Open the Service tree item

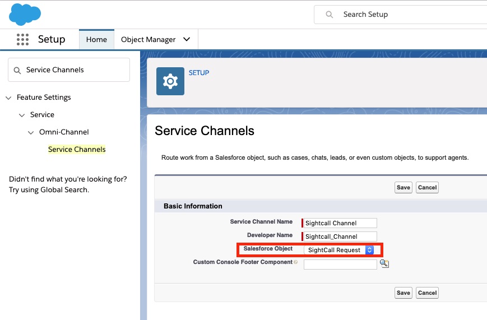42,115
